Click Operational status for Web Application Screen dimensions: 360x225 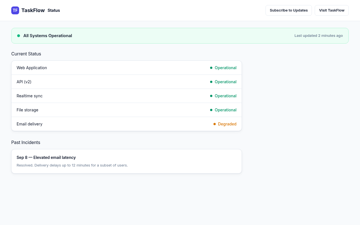click(x=226, y=68)
